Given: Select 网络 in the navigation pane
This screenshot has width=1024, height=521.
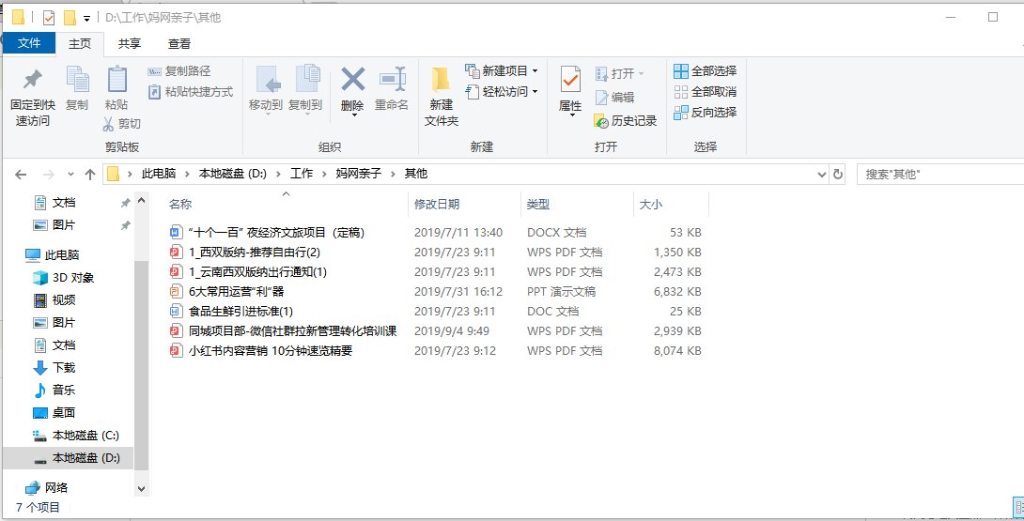Looking at the screenshot, I should pos(46,488).
